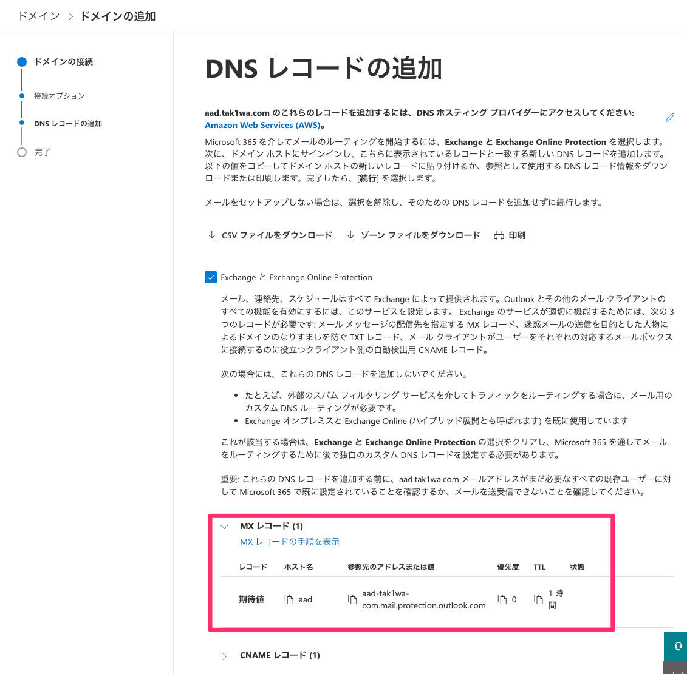Screen dimensions: 687x674
Task: Select the 接続オプション step in sidebar
Action: pyautogui.click(x=22, y=95)
